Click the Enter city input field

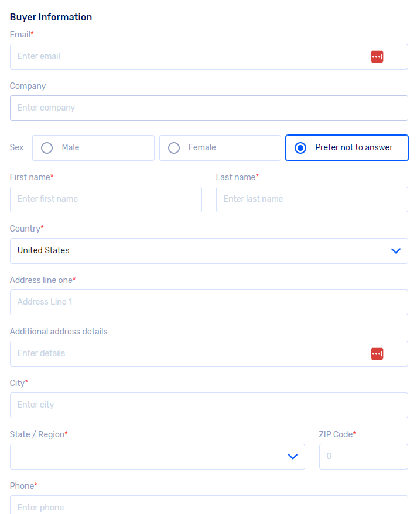point(208,405)
